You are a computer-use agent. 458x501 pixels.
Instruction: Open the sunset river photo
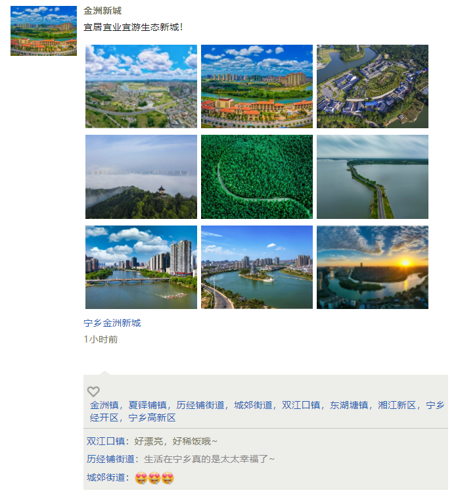pyautogui.click(x=373, y=267)
